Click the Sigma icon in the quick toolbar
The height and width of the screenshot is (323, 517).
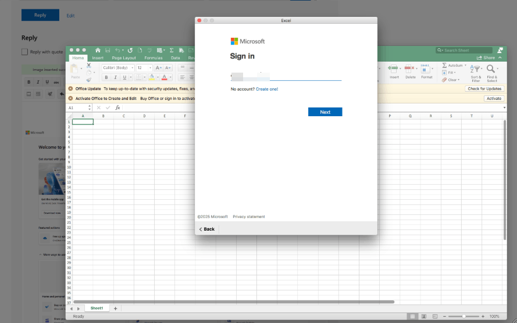pos(172,51)
